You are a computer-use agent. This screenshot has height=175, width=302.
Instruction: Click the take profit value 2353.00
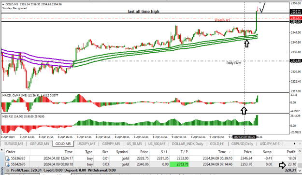point(182,159)
